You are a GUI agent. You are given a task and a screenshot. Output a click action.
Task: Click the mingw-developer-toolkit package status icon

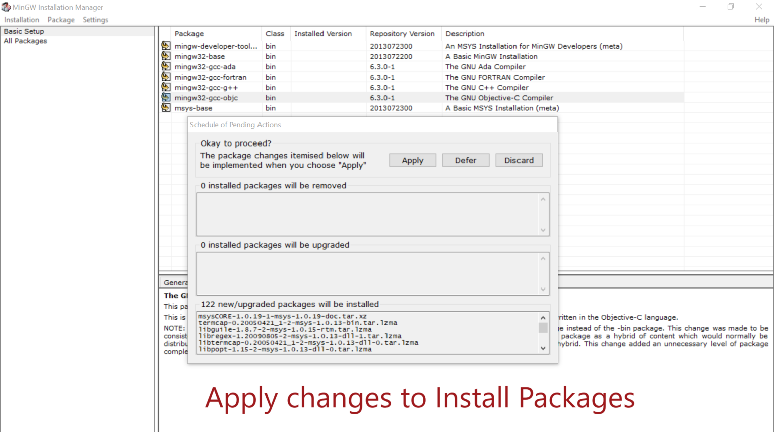166,46
